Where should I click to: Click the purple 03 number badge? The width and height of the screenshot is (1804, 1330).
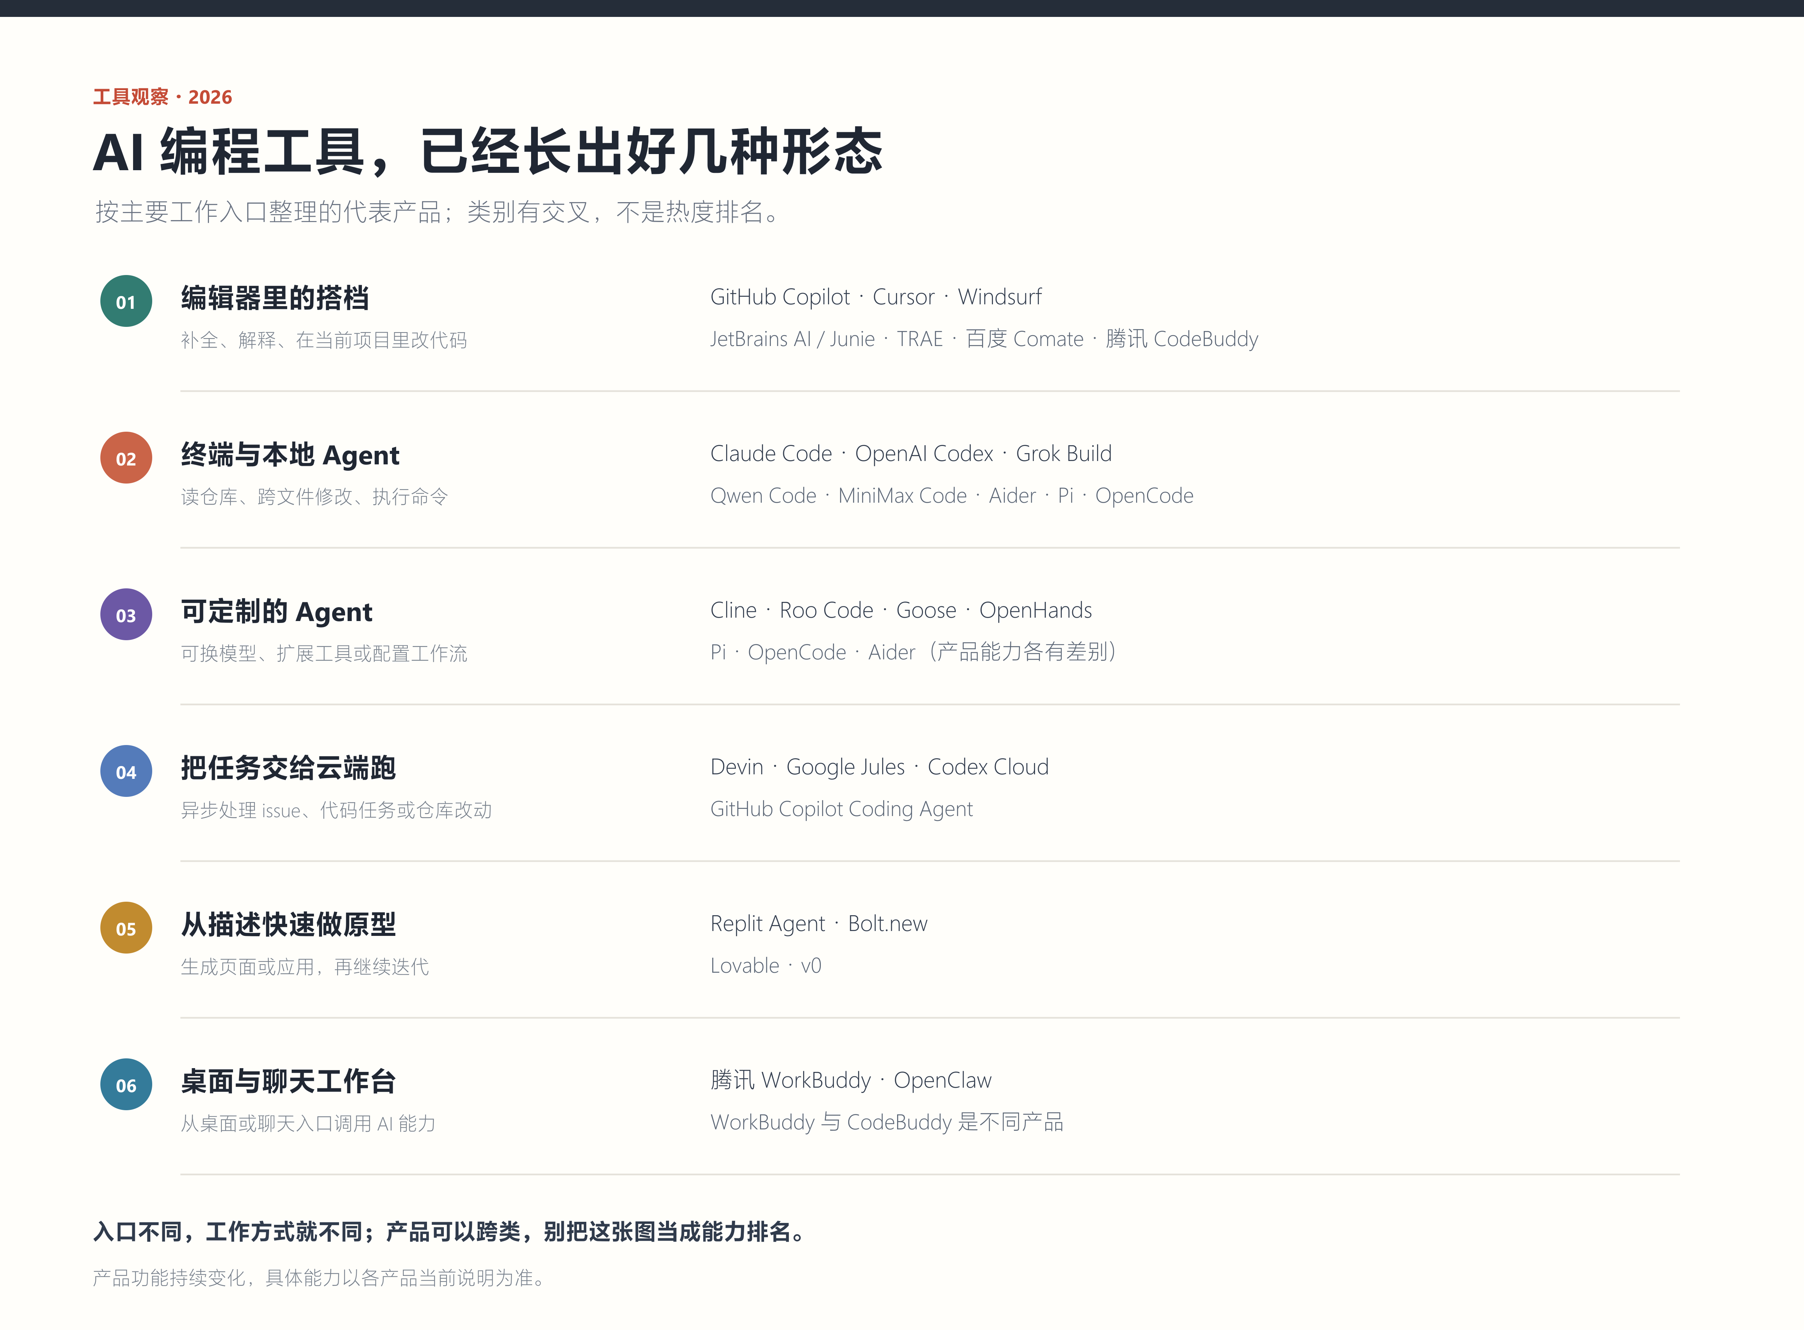coord(126,615)
